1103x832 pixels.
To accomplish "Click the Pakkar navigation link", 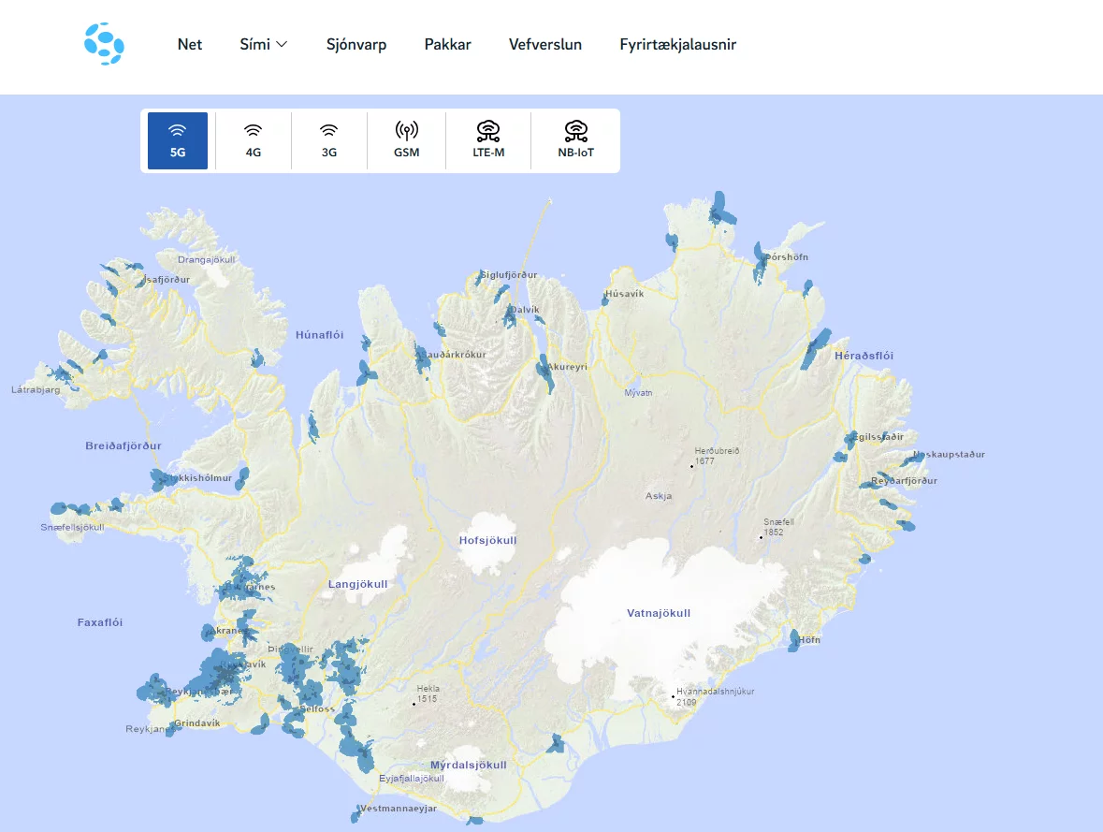I will click(x=448, y=43).
